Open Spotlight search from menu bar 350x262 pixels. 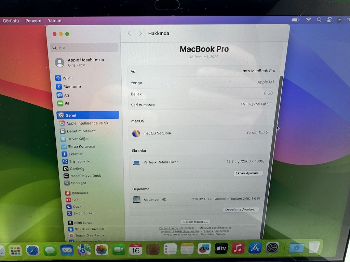[x=319, y=19]
